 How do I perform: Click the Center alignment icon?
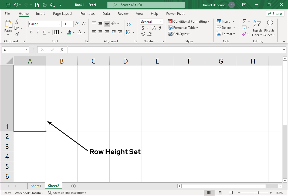100,32
